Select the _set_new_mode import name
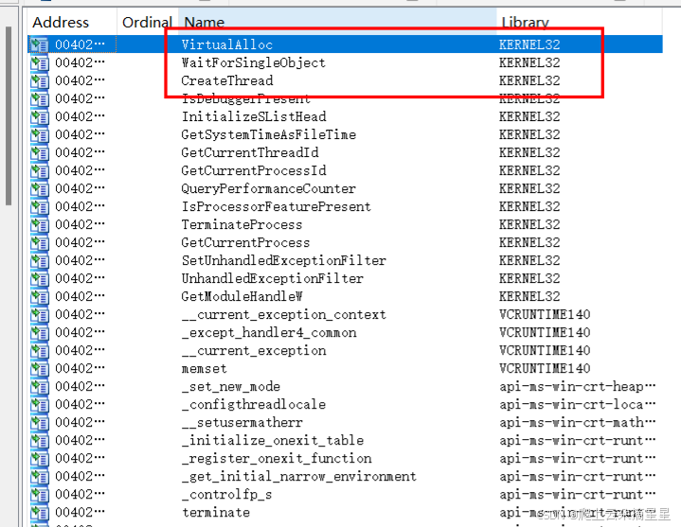The image size is (681, 527). click(x=231, y=387)
